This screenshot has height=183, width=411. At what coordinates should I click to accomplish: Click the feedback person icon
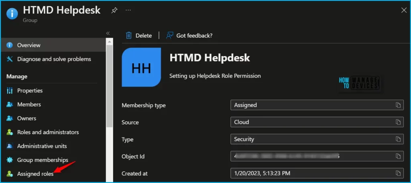click(x=170, y=35)
